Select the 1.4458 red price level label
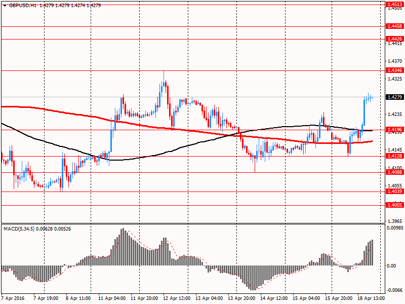This screenshot has width=405, height=304. (395, 26)
